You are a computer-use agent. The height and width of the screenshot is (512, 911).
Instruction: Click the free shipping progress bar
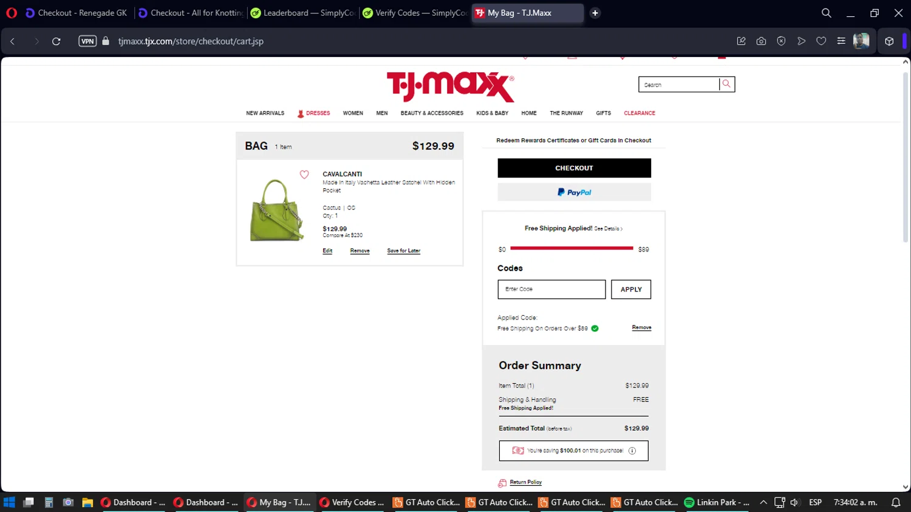point(572,248)
